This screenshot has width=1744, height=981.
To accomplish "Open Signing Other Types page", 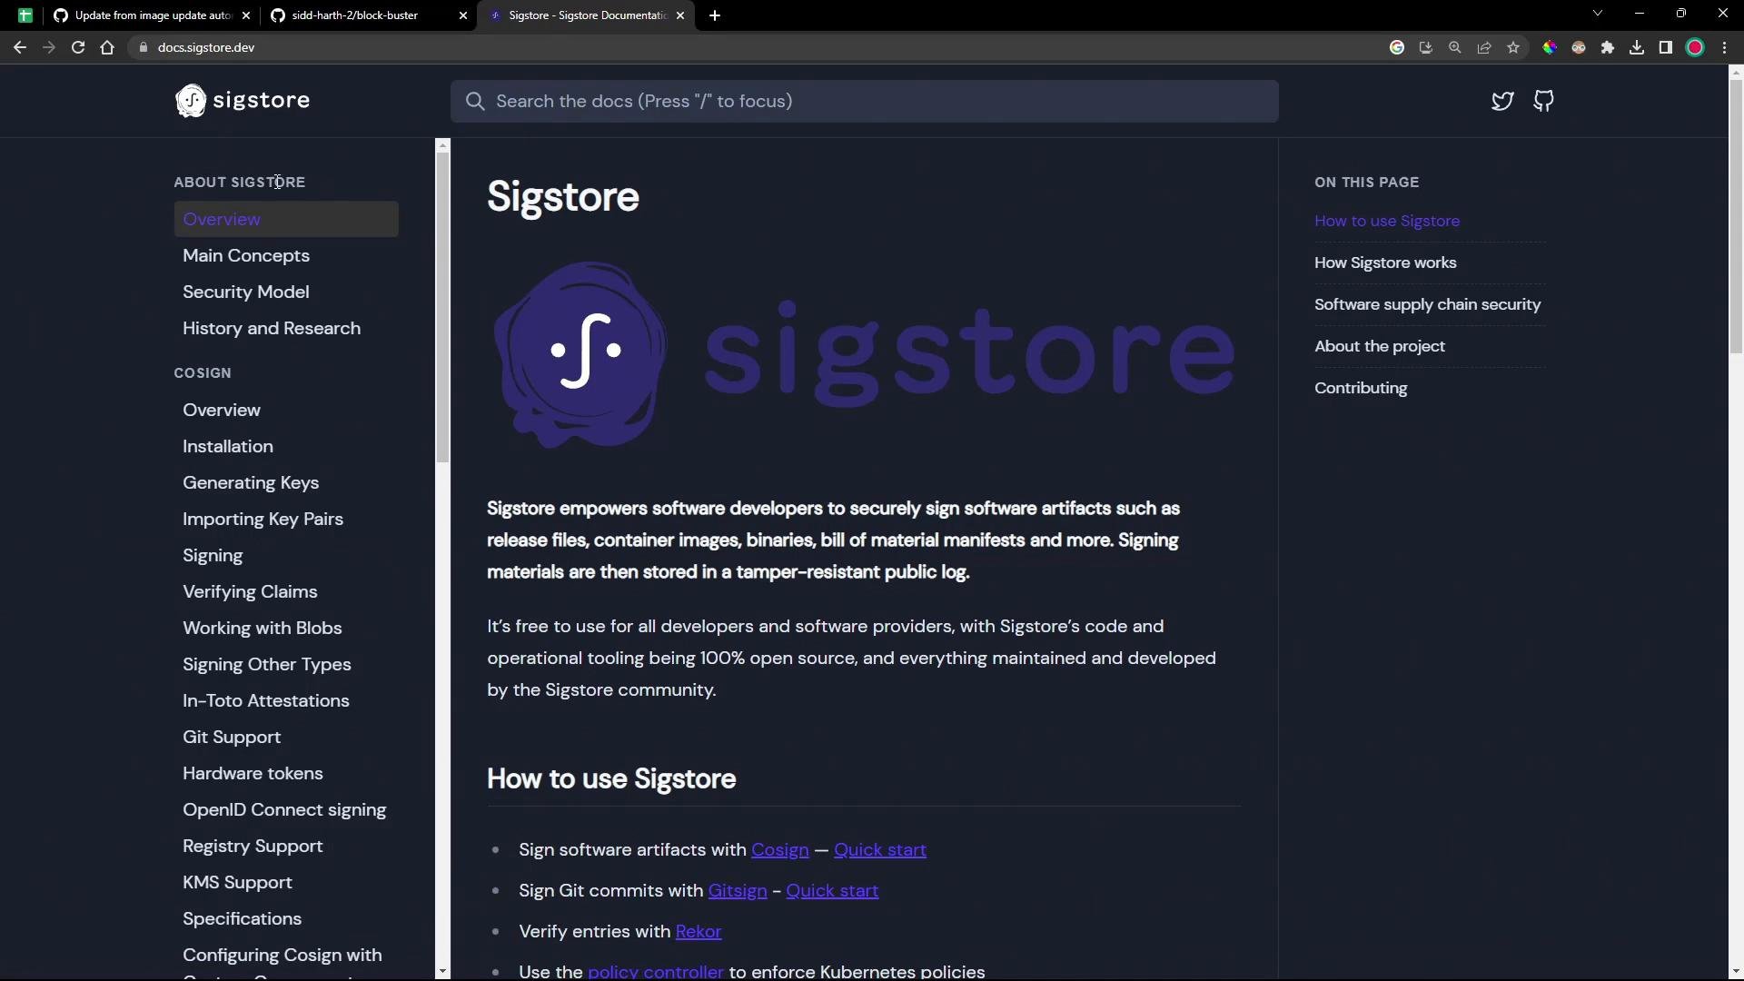I will (267, 665).
